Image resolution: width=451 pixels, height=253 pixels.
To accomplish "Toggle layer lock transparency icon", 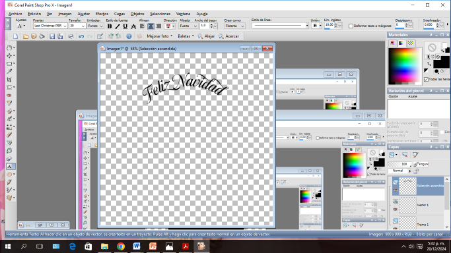I will (x=416, y=171).
